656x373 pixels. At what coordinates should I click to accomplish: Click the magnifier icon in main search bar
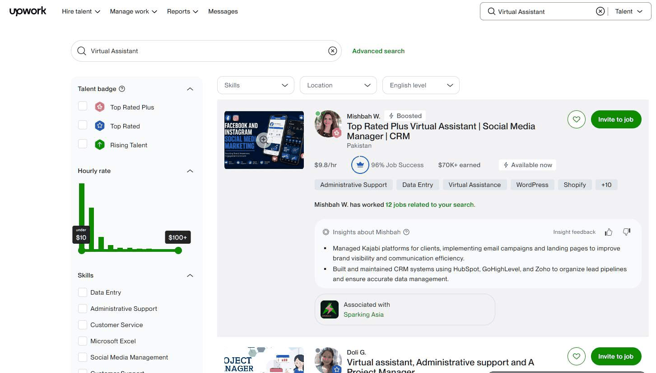[82, 51]
